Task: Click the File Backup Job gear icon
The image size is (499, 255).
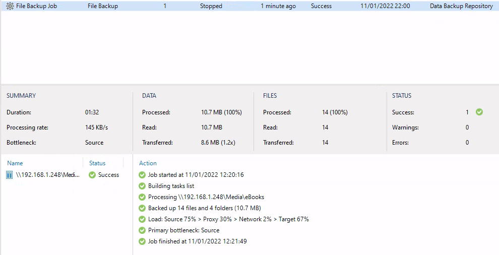Action: point(10,6)
